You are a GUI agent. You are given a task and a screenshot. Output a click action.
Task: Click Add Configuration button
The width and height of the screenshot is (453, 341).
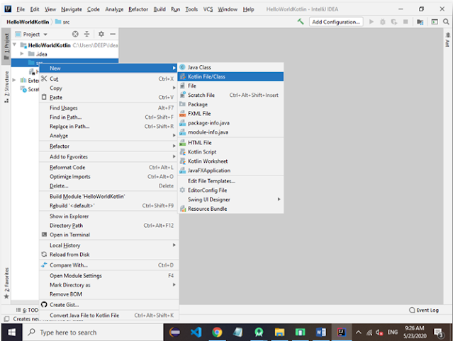(x=336, y=22)
